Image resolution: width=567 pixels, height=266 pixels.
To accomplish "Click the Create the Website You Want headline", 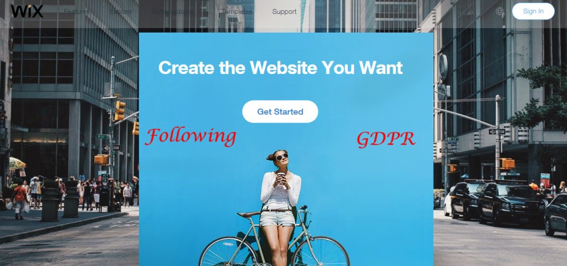I will coord(281,68).
